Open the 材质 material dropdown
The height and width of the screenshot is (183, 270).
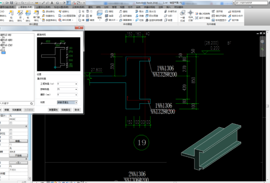coord(67,102)
